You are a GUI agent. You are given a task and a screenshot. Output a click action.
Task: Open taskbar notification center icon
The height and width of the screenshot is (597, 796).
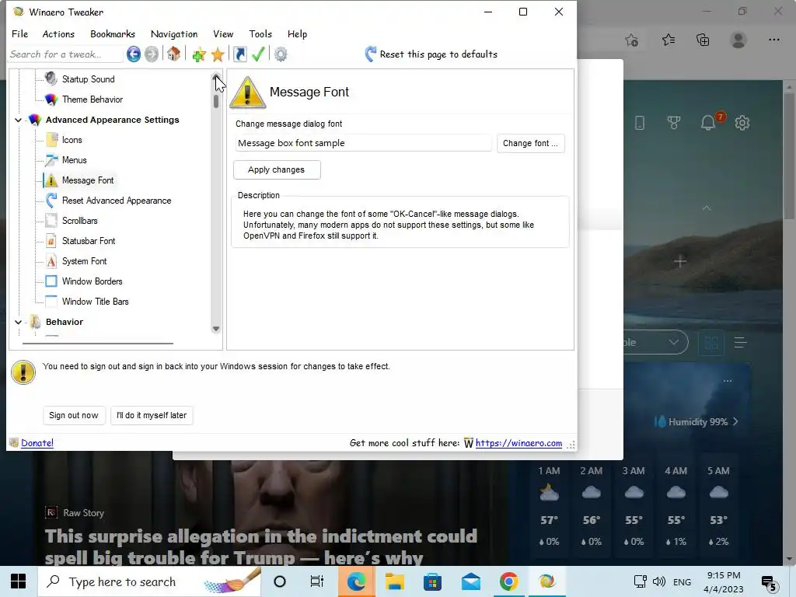tap(770, 583)
